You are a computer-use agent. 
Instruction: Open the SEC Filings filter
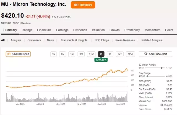click(101, 40)
